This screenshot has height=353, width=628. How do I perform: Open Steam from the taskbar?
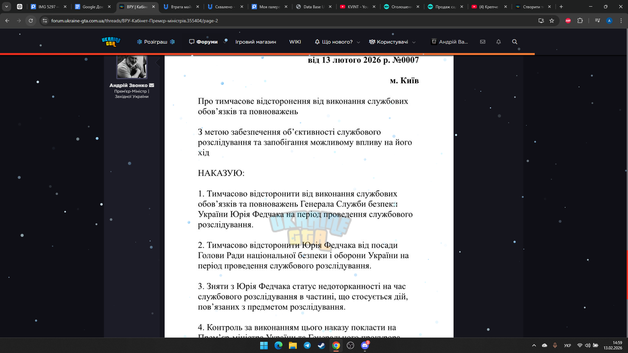pyautogui.click(x=321, y=346)
